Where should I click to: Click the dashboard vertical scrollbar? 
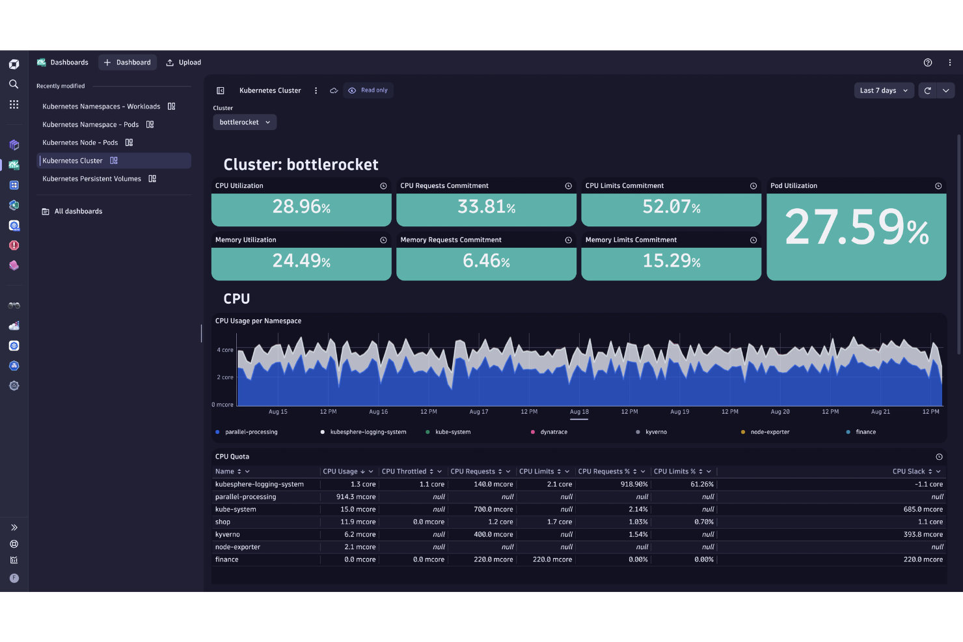[958, 244]
